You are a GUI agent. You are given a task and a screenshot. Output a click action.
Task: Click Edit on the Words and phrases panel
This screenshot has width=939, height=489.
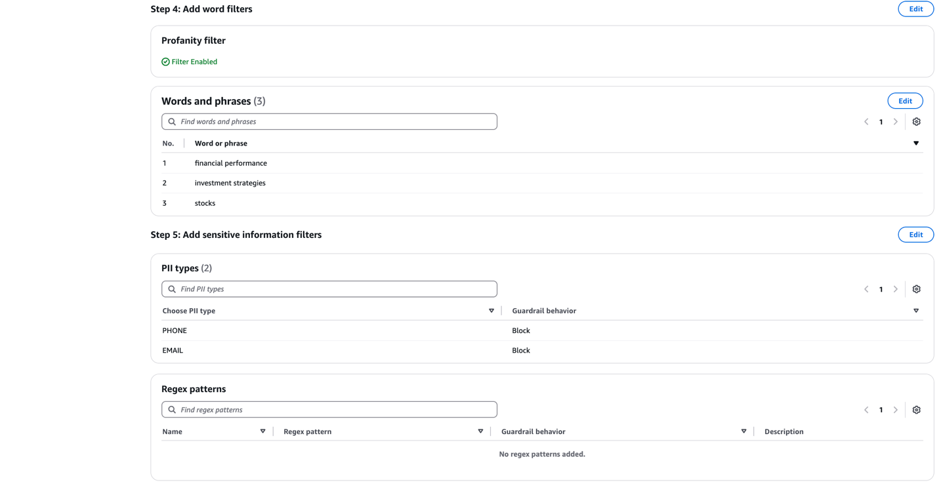point(905,100)
